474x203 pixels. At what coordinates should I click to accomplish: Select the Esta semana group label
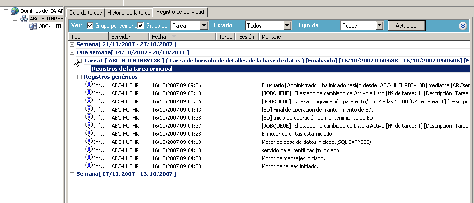(133, 52)
